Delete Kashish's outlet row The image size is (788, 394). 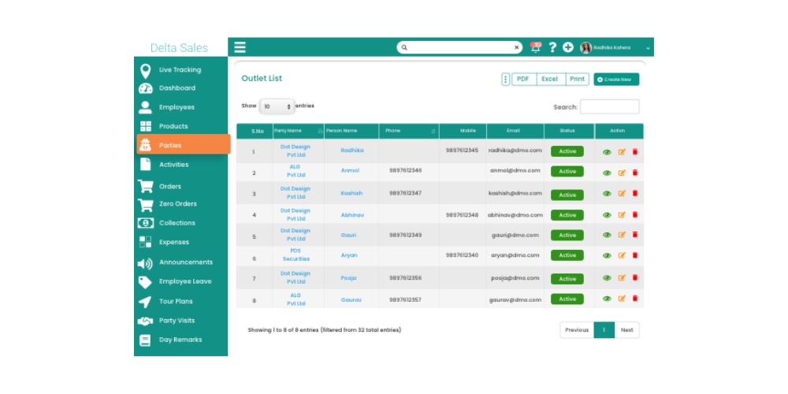634,193
